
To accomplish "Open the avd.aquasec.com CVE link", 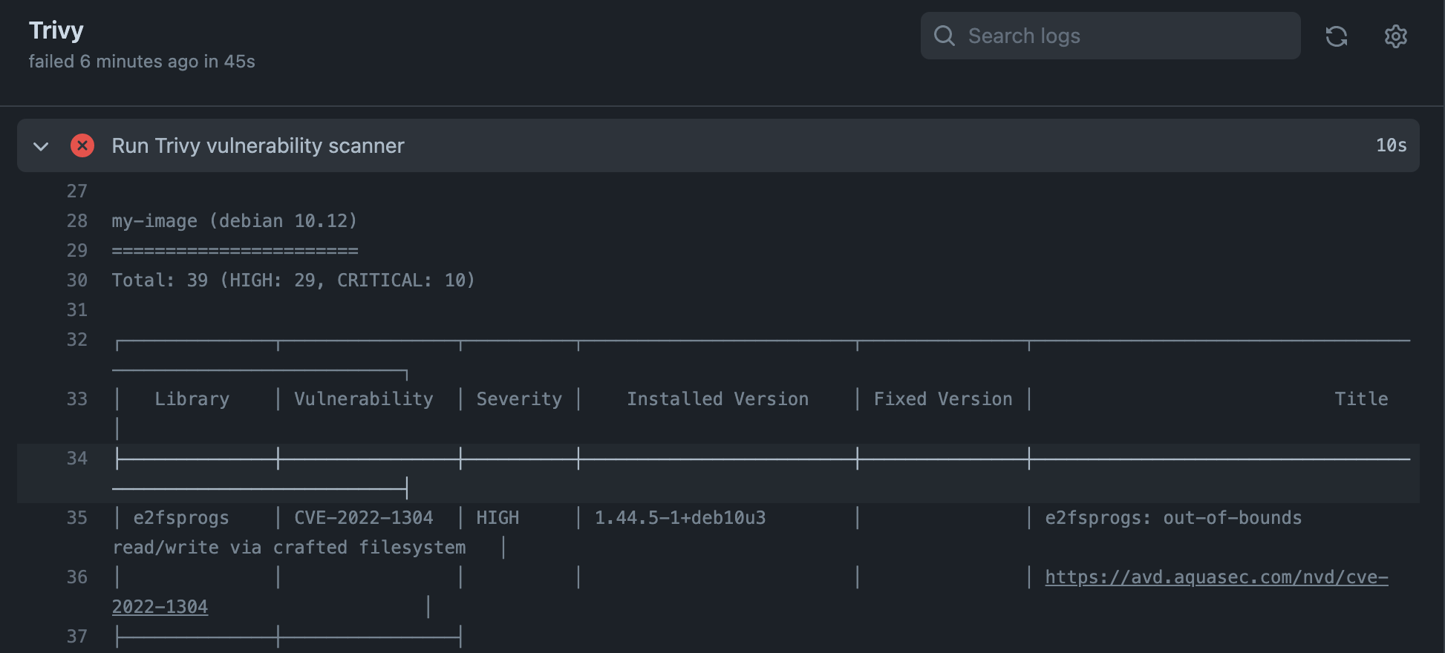I will [x=1216, y=577].
